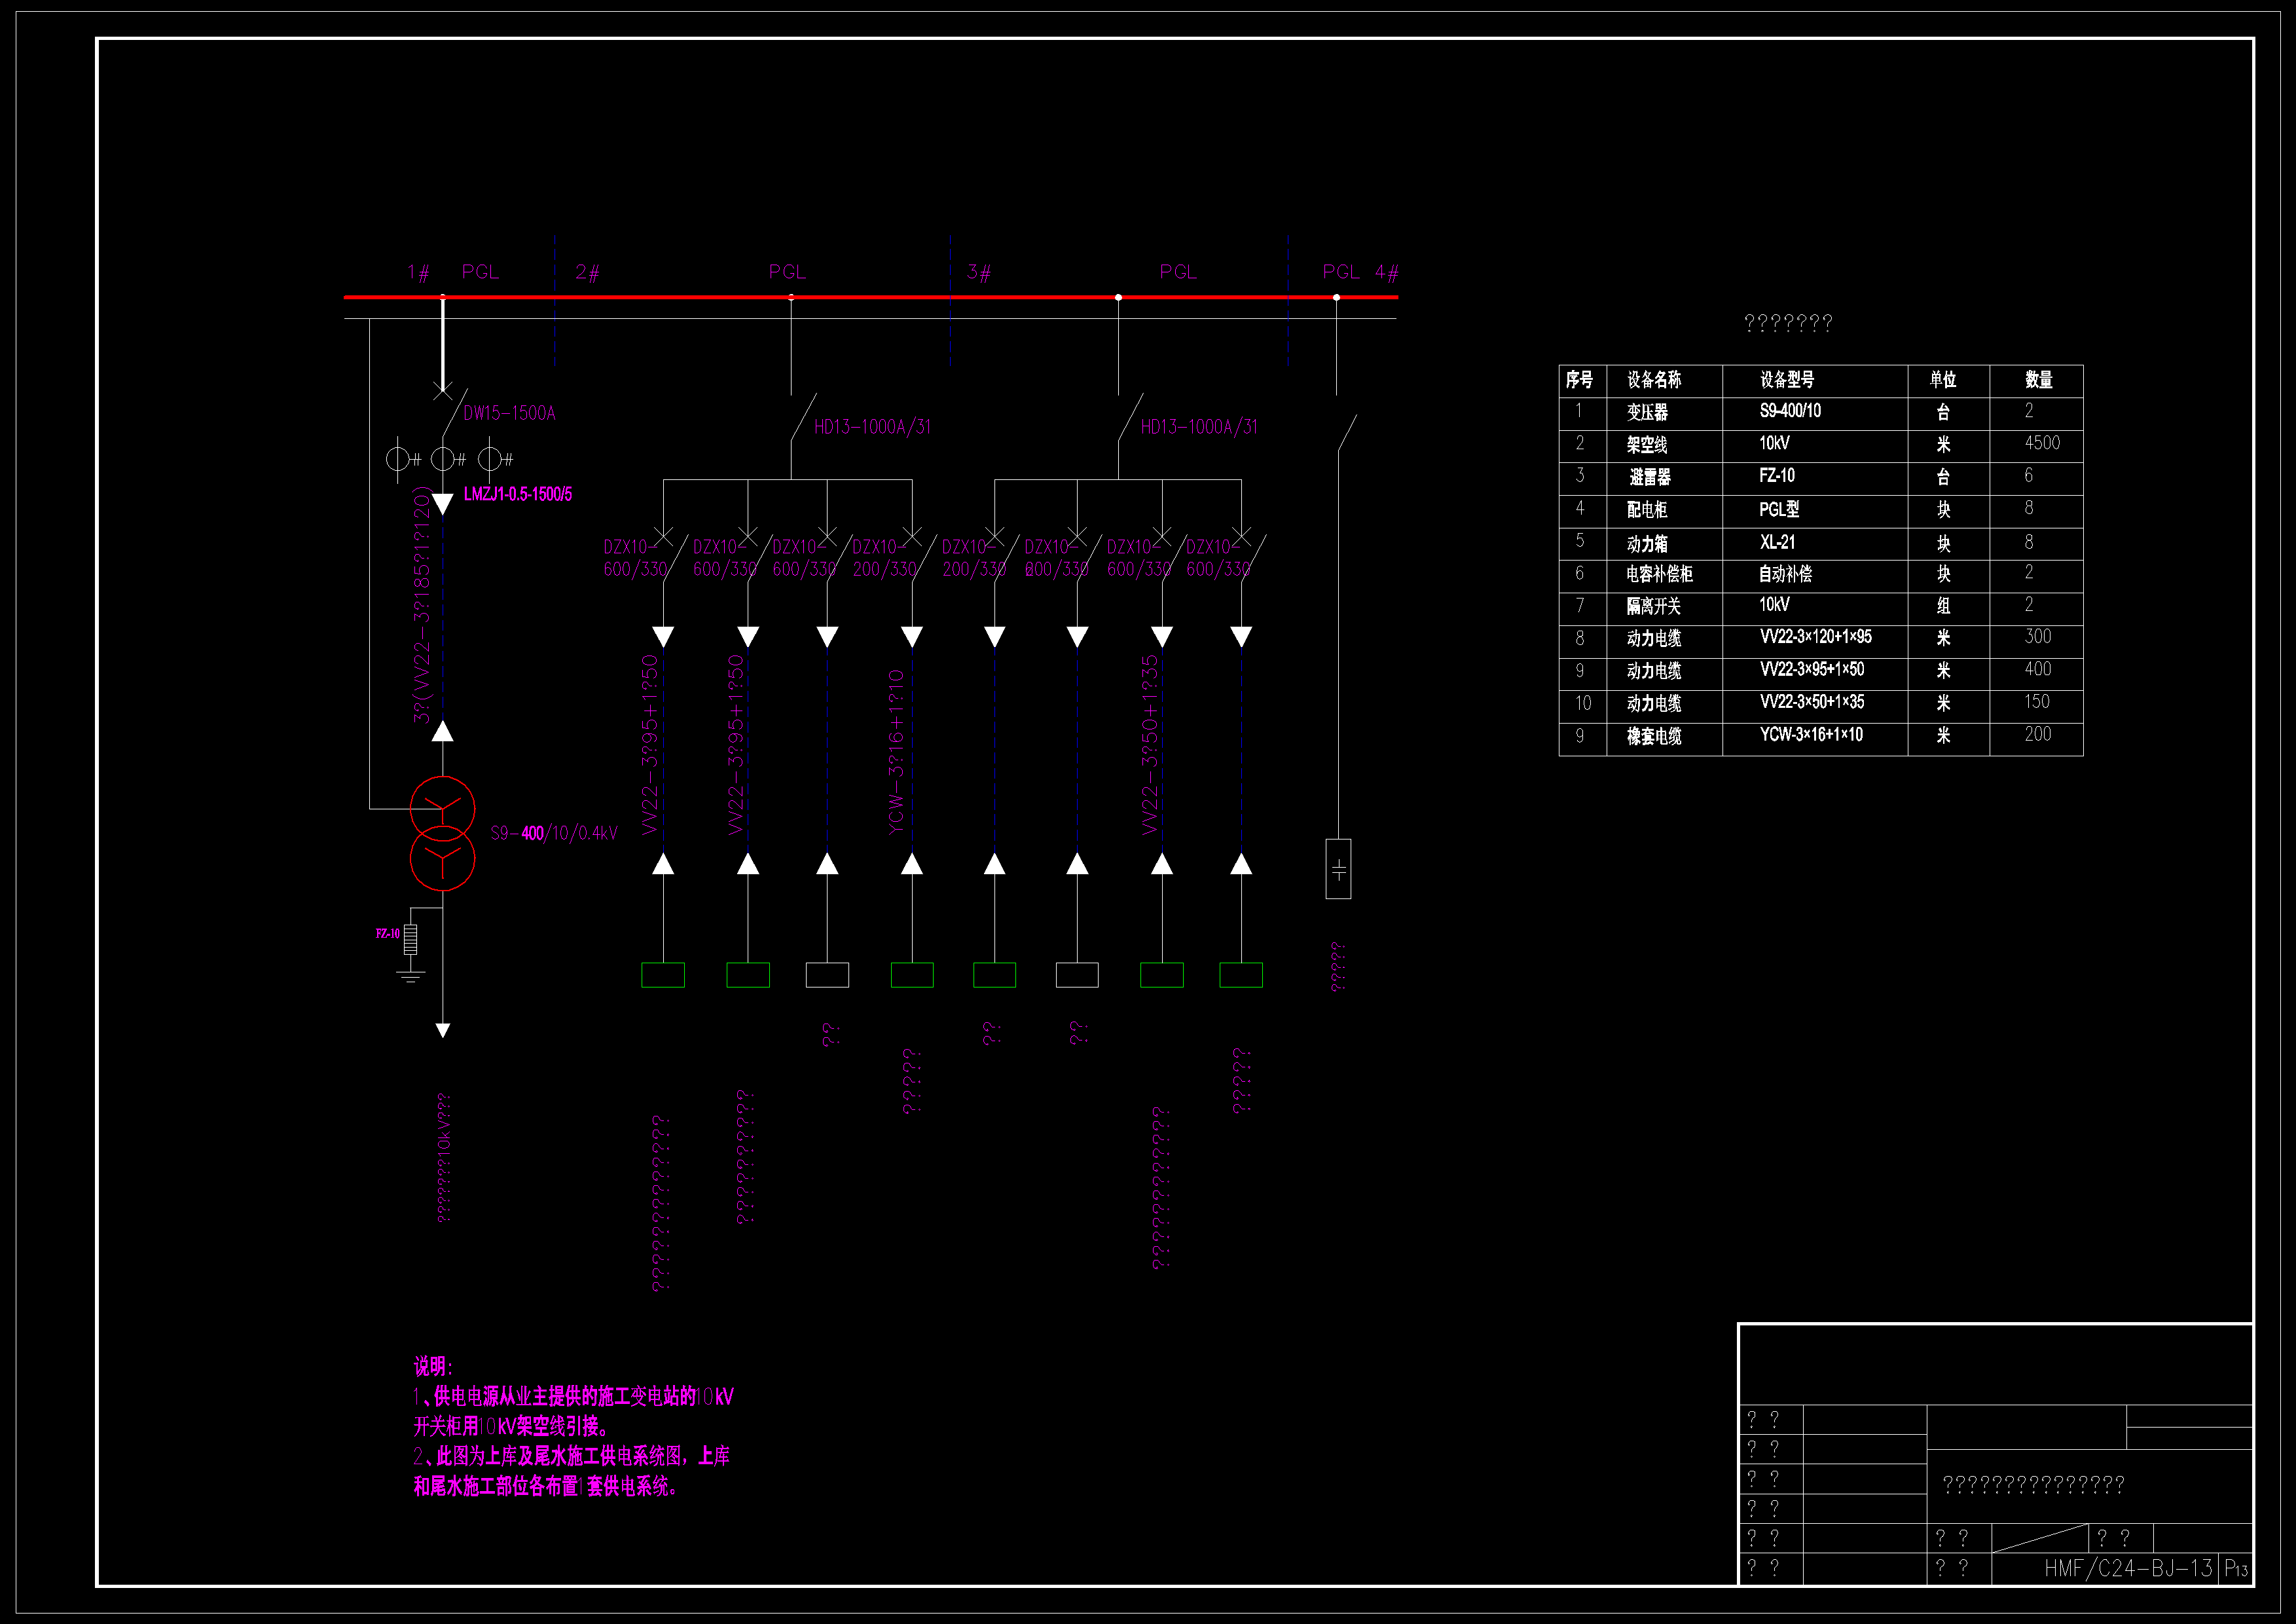Click the capacitor box symbol under 4# feeder
The width and height of the screenshot is (2296, 1624).
1338,868
